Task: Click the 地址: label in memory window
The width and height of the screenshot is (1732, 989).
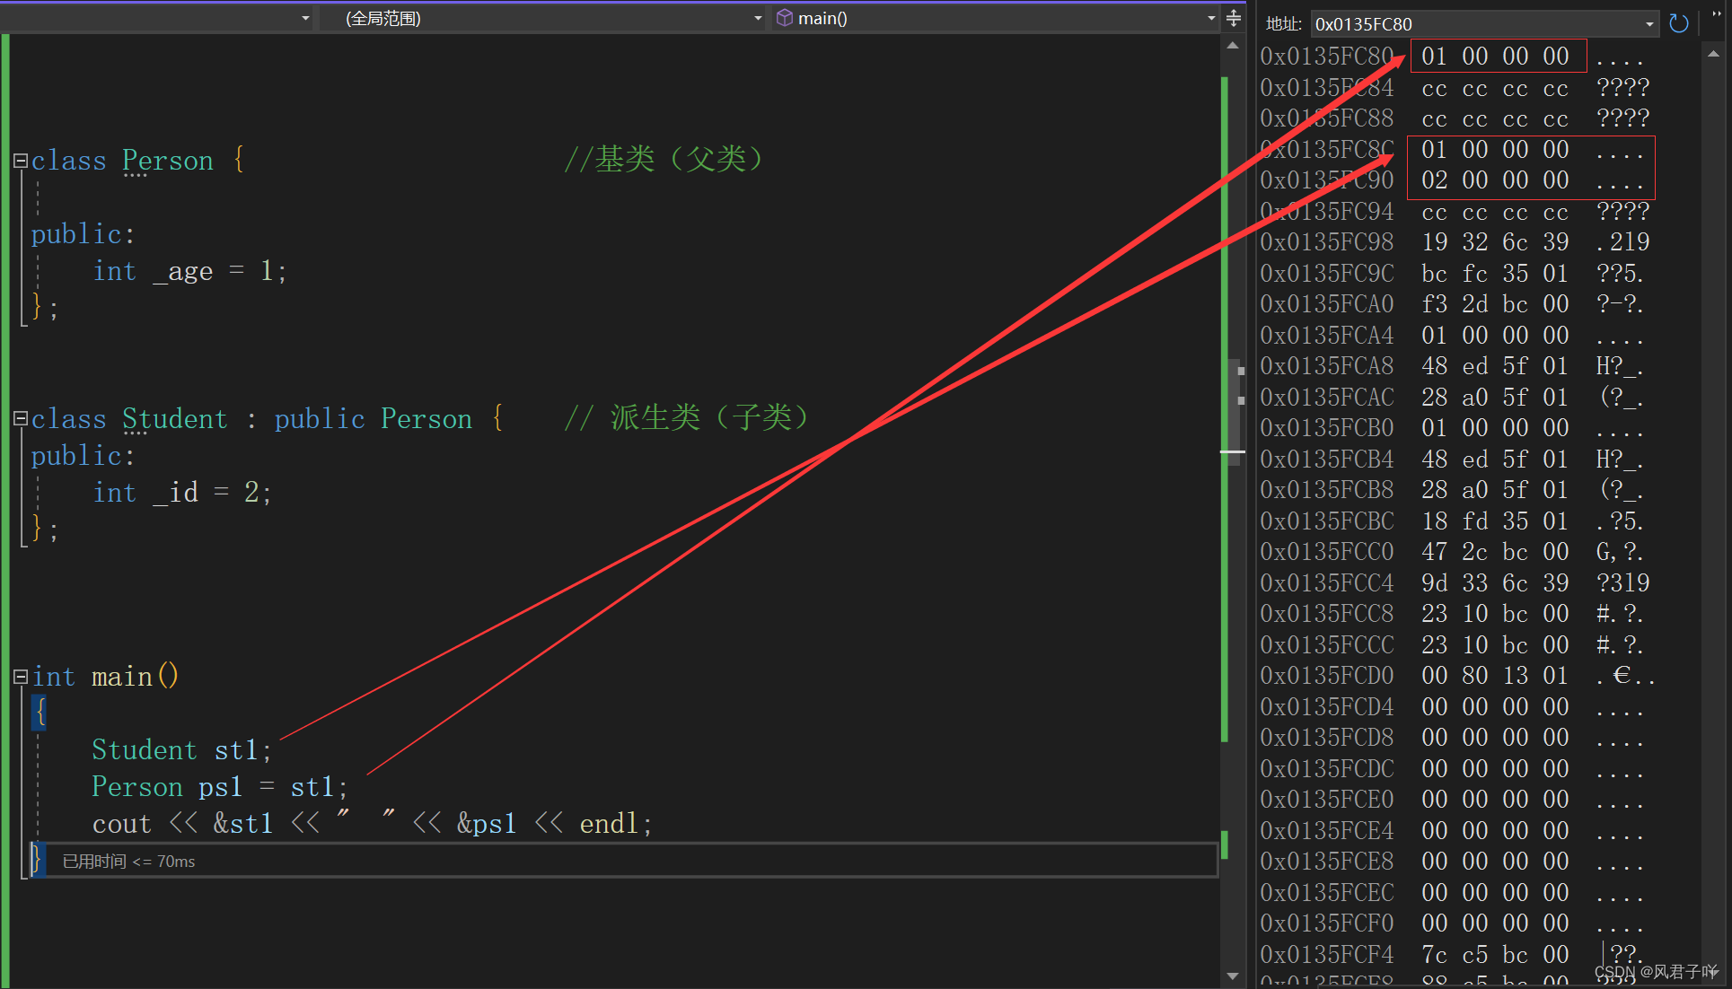Action: (x=1283, y=24)
